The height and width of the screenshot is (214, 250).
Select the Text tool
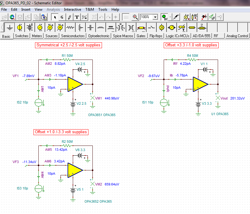pyautogui.click(x=77, y=17)
